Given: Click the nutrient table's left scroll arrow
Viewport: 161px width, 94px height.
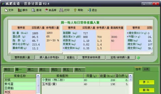Looking at the screenshot, I should [x=9, y=53].
